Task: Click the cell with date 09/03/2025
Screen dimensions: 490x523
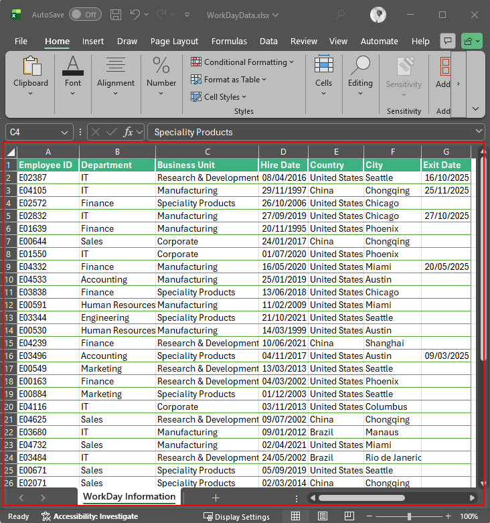Action: [446, 356]
